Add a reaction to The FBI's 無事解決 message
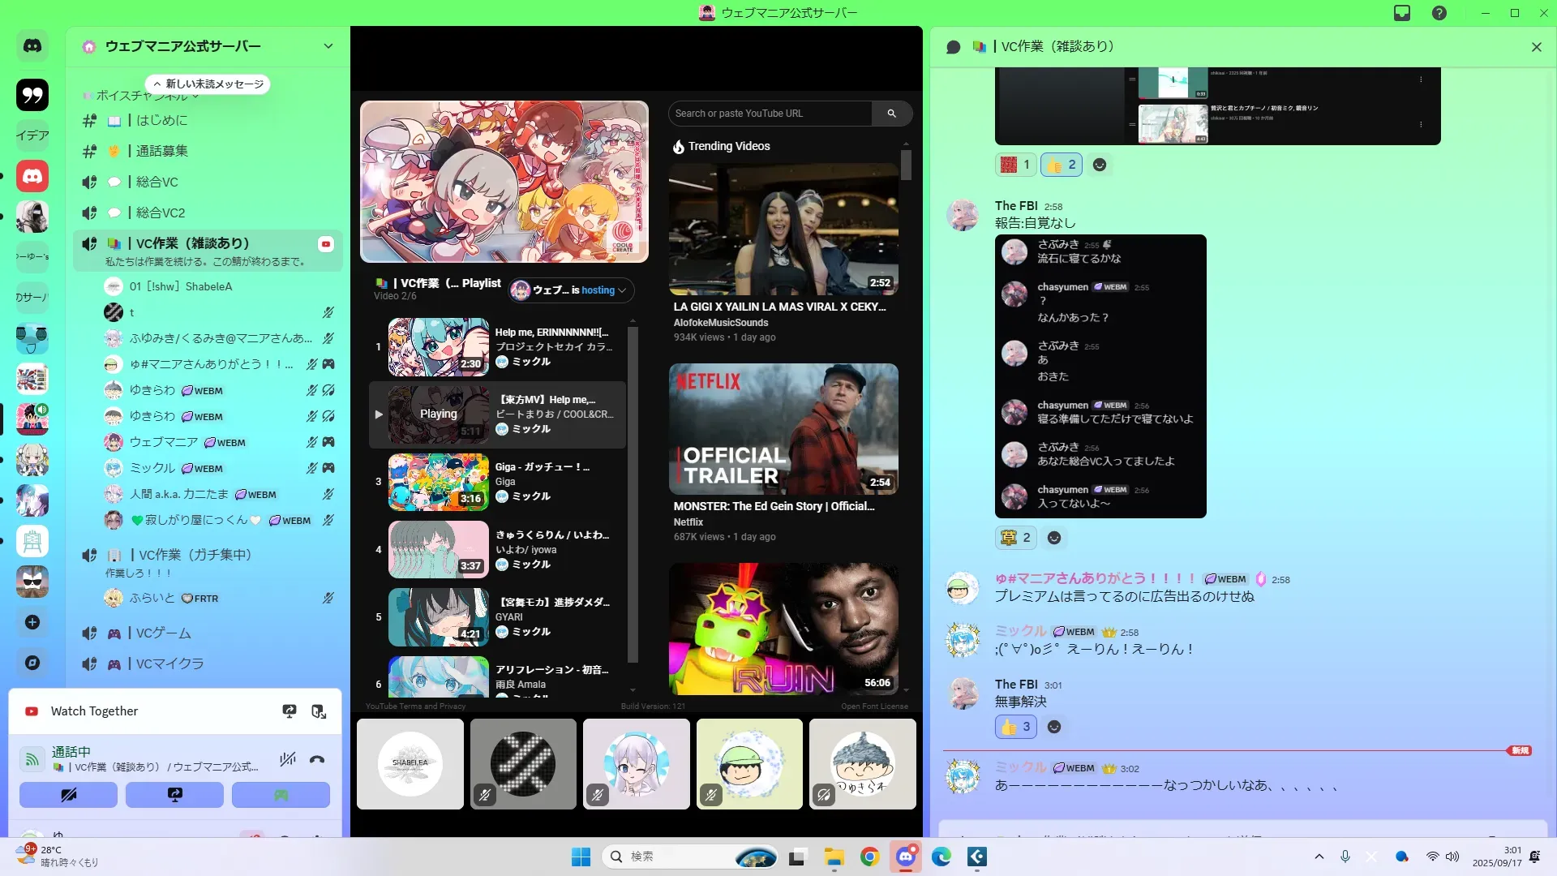The image size is (1557, 876). (1054, 727)
